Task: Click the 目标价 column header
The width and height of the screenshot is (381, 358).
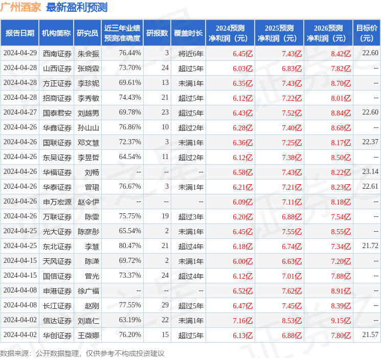Action: click(x=366, y=33)
